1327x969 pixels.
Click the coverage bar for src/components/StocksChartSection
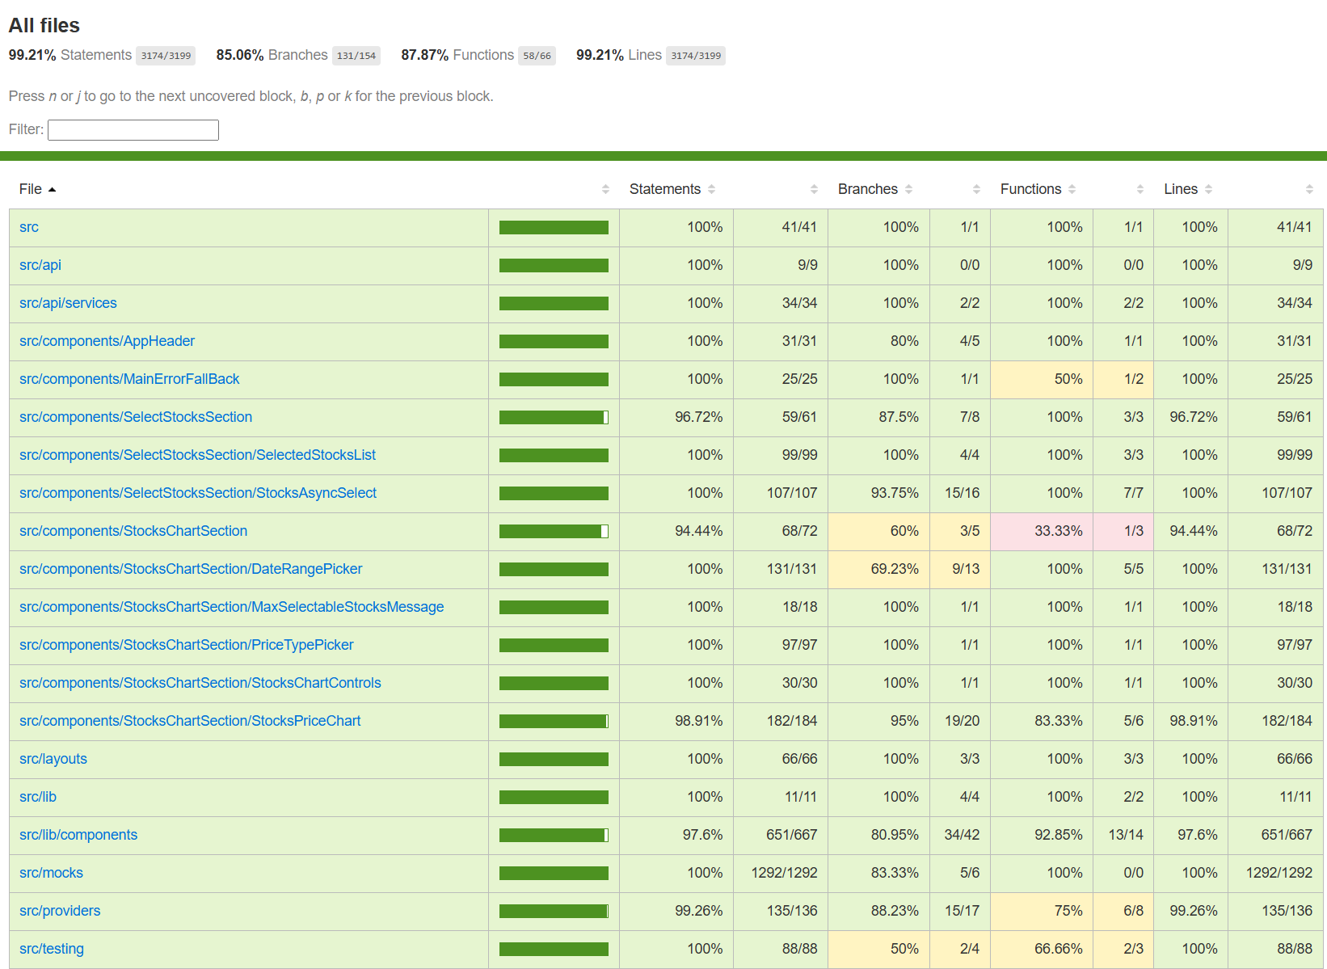click(x=554, y=531)
